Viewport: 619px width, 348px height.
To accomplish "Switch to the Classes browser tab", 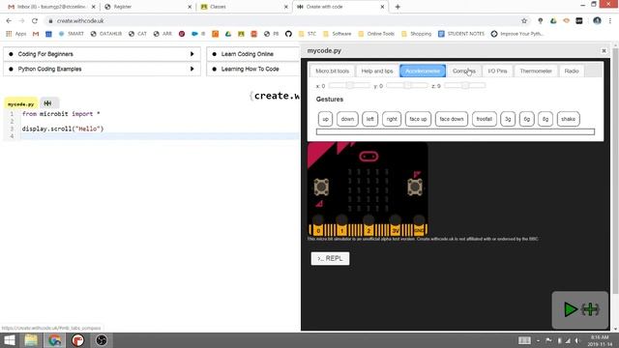I will click(x=245, y=7).
